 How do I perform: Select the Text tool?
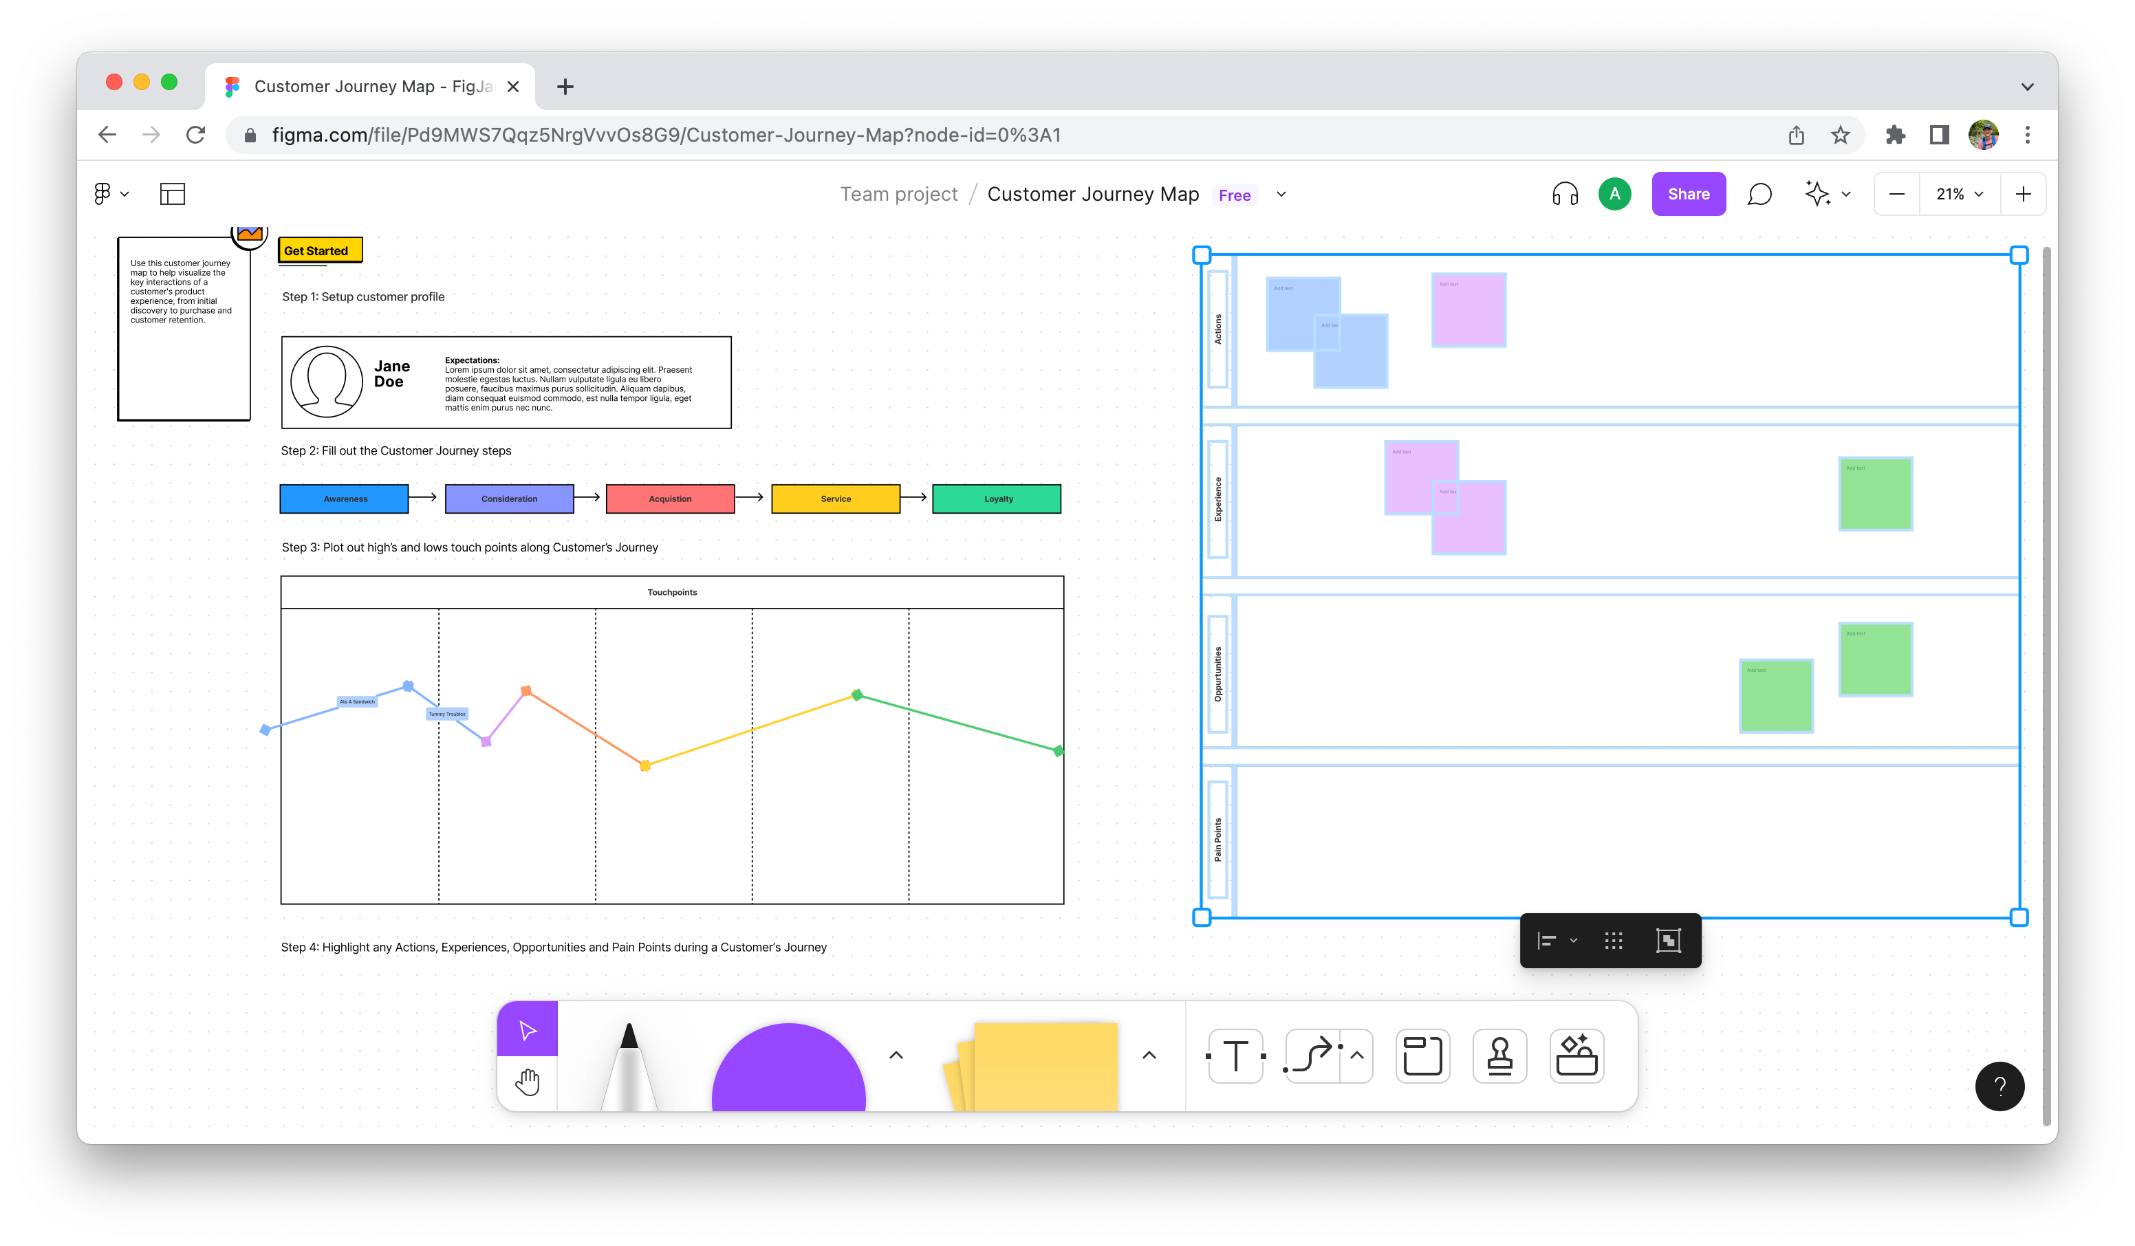pos(1235,1056)
